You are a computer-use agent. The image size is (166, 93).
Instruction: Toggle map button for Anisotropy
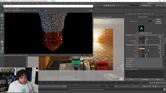coord(161,55)
